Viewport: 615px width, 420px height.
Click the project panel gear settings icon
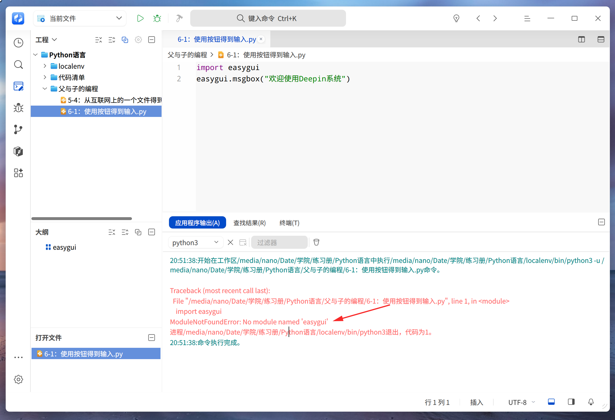click(x=138, y=40)
